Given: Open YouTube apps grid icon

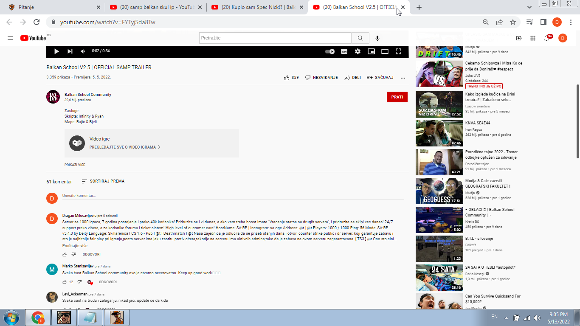Looking at the screenshot, I should click(x=533, y=38).
